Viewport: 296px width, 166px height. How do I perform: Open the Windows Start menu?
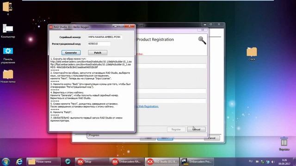click(6, 162)
